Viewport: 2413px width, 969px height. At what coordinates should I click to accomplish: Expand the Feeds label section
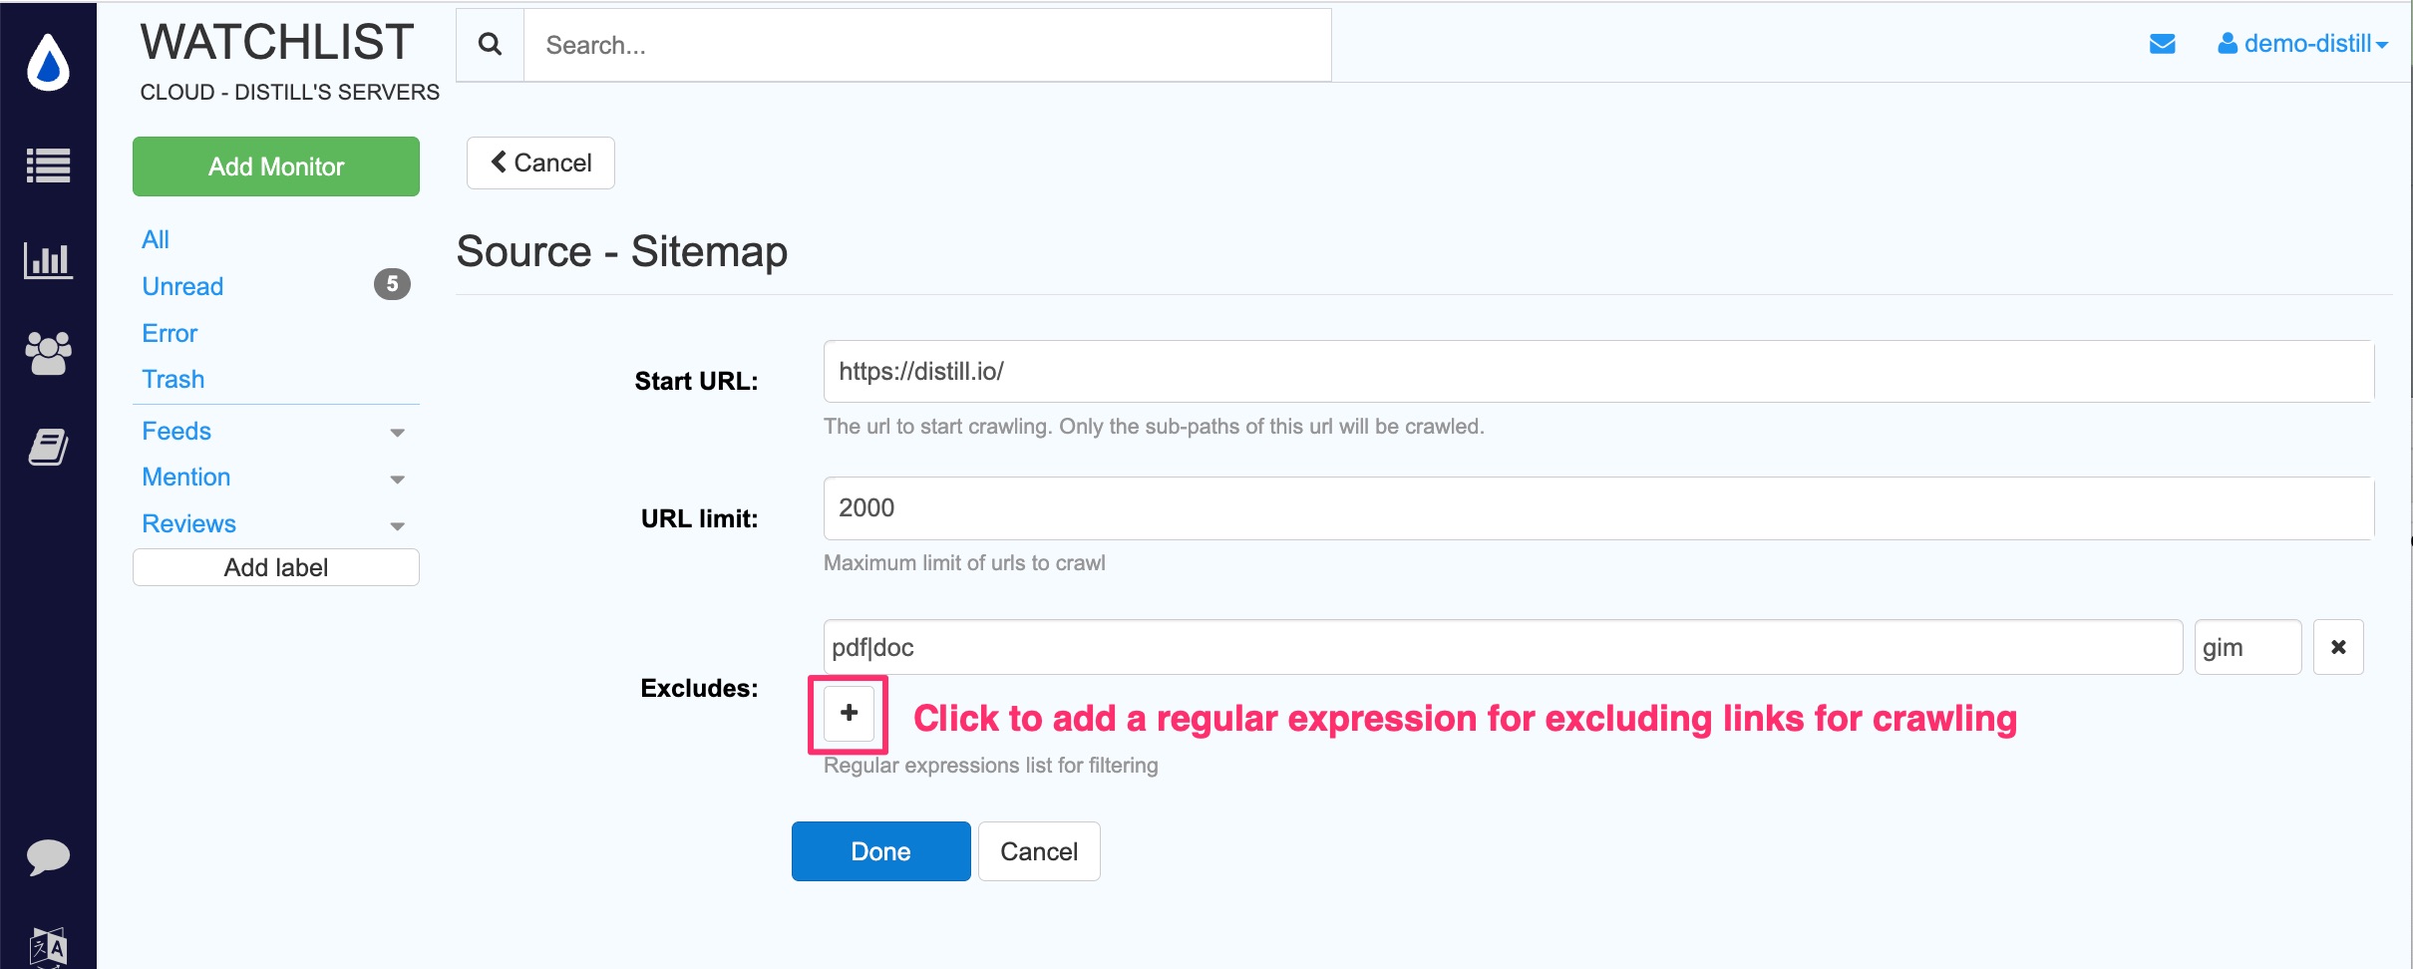[x=398, y=433]
